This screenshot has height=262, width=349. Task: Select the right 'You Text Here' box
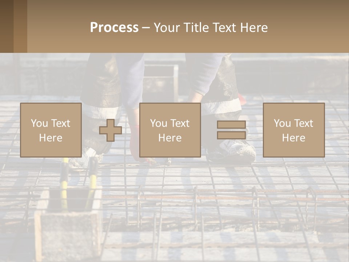[293, 130]
